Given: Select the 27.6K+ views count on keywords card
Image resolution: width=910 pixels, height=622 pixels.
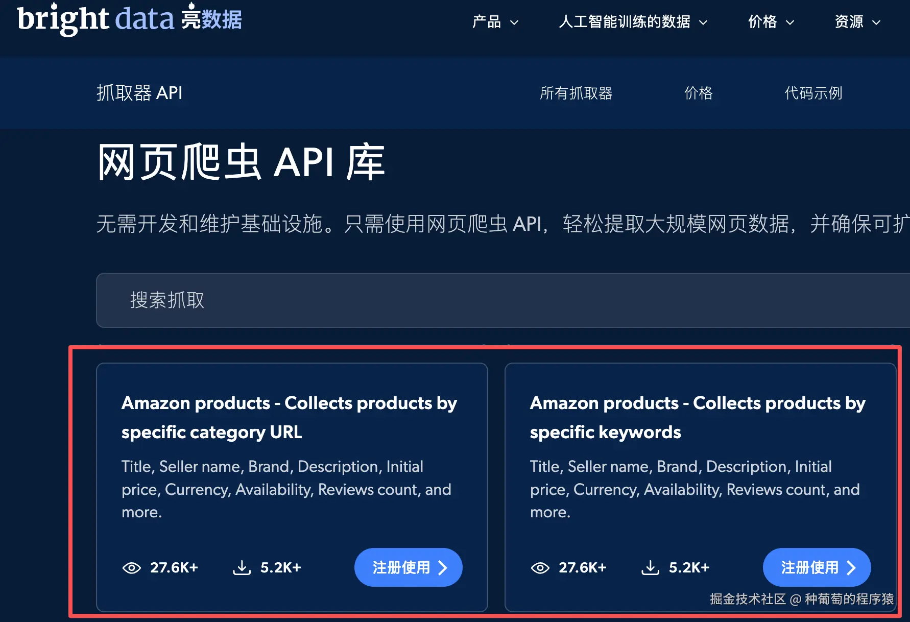Looking at the screenshot, I should click(583, 568).
